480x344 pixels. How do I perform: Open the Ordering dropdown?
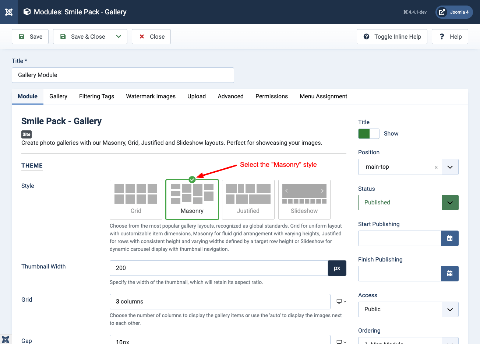pyautogui.click(x=408, y=341)
